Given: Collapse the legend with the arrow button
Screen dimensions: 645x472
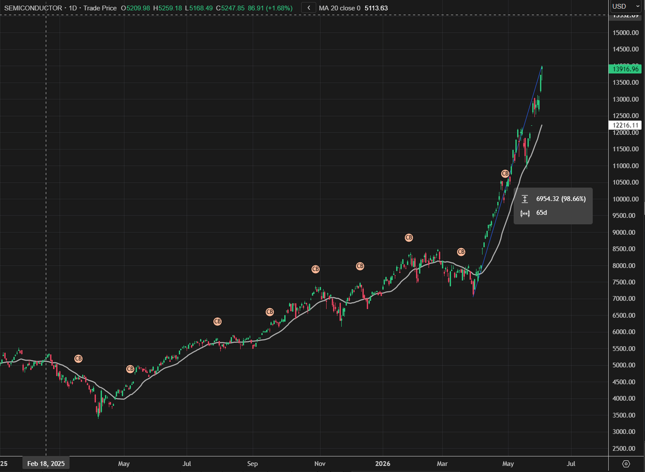Looking at the screenshot, I should coord(309,8).
